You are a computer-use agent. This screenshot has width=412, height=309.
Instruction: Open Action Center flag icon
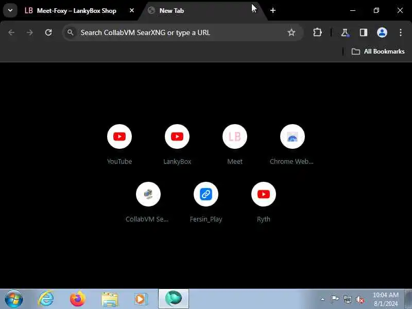click(334, 299)
